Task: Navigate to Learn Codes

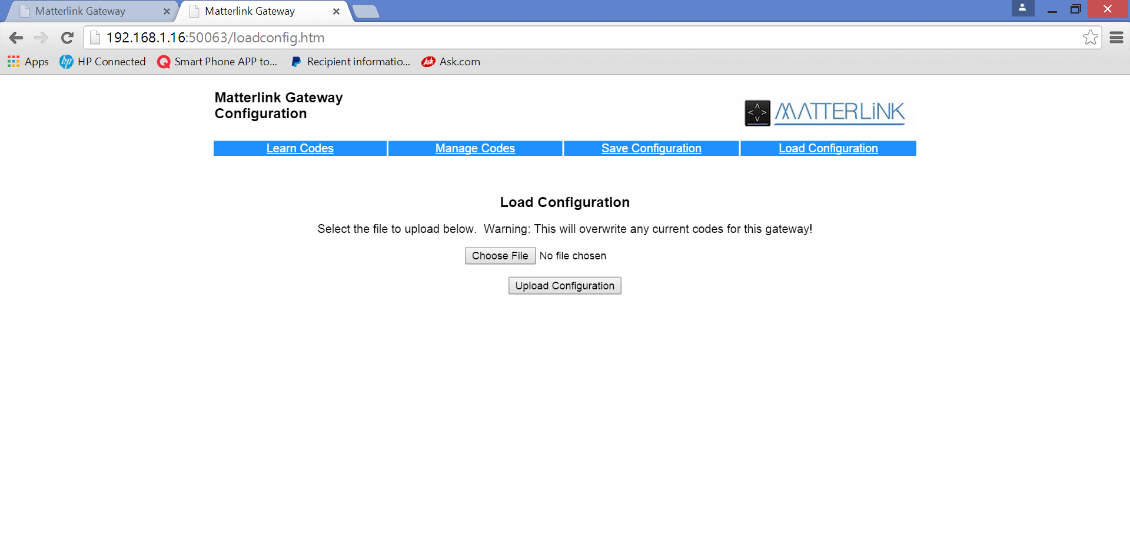Action: pyautogui.click(x=300, y=148)
